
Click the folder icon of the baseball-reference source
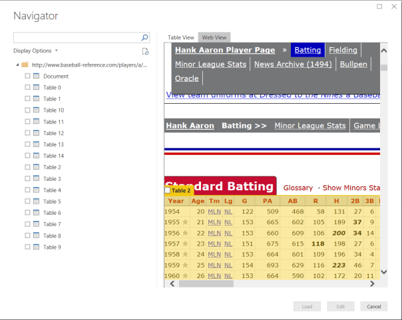25,65
